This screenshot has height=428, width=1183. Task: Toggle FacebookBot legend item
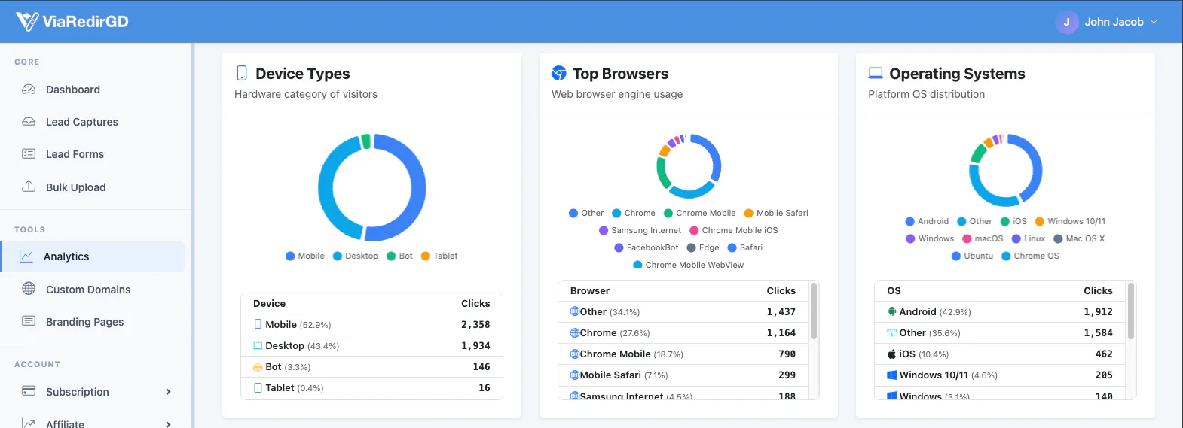pos(647,247)
